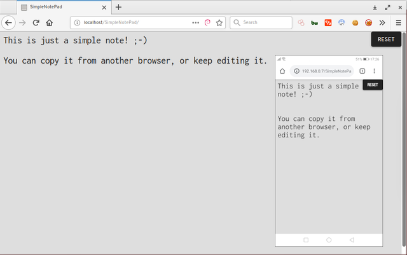
Task: Show site information for localhost
Action: click(x=77, y=23)
